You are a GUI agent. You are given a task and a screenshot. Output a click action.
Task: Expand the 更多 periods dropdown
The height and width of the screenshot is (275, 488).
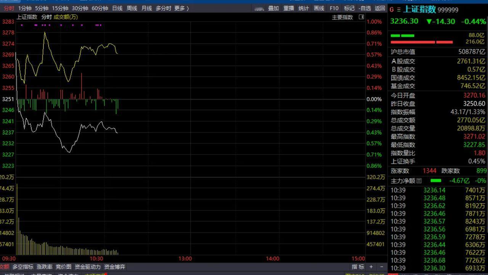click(181, 8)
